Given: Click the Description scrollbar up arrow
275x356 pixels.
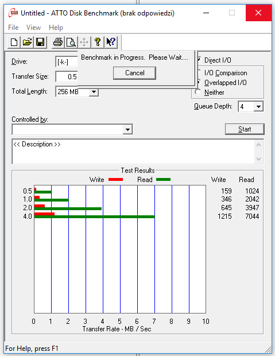Looking at the screenshot, I should click(259, 145).
